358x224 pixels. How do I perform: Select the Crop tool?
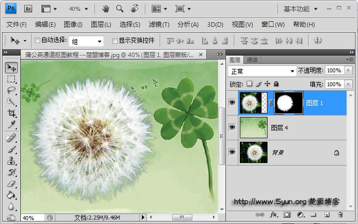pos(11,113)
